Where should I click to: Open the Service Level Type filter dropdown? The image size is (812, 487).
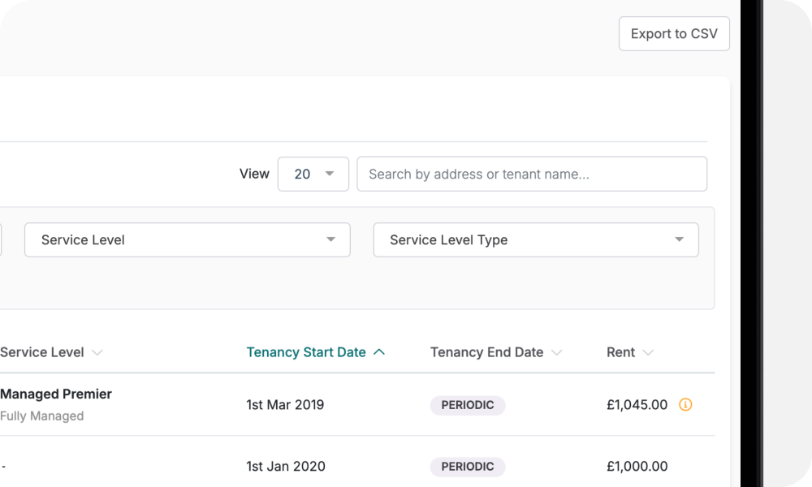[536, 239]
